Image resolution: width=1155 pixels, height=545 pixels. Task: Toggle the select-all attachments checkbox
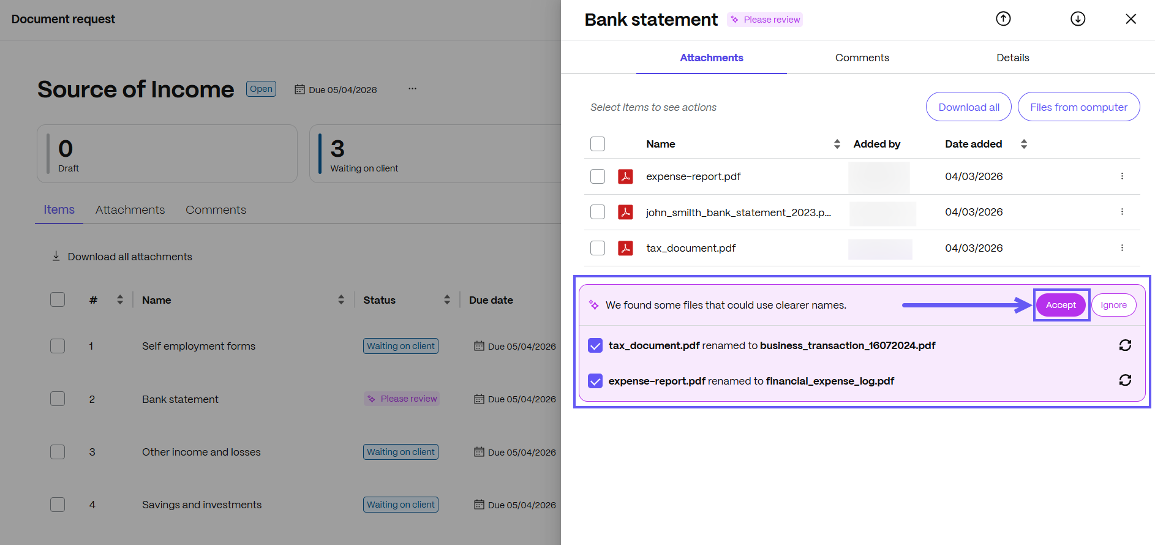coord(598,144)
